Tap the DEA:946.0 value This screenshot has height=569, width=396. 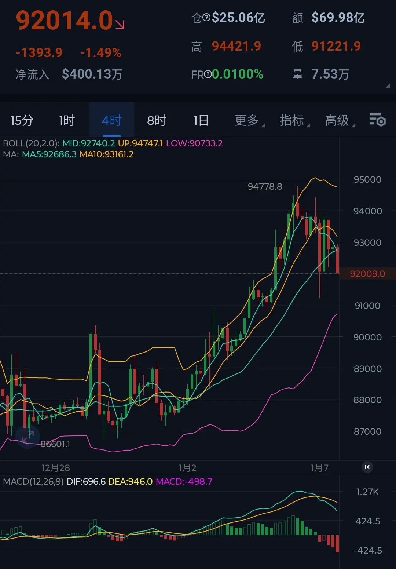tap(131, 481)
